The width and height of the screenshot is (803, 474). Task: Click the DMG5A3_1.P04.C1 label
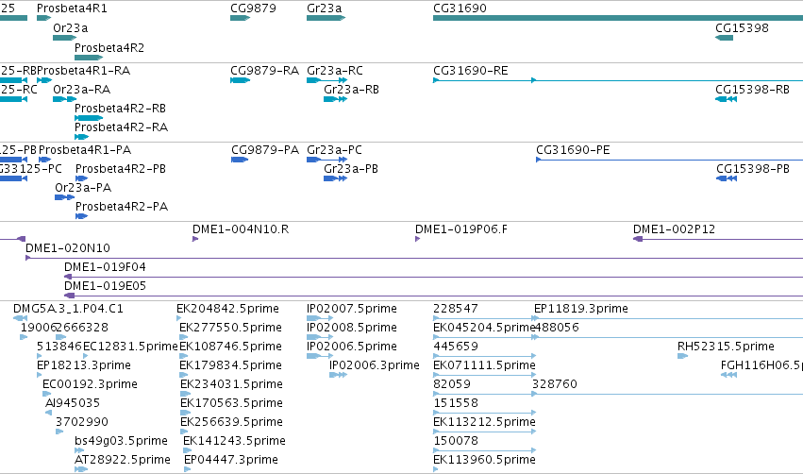tap(68, 309)
